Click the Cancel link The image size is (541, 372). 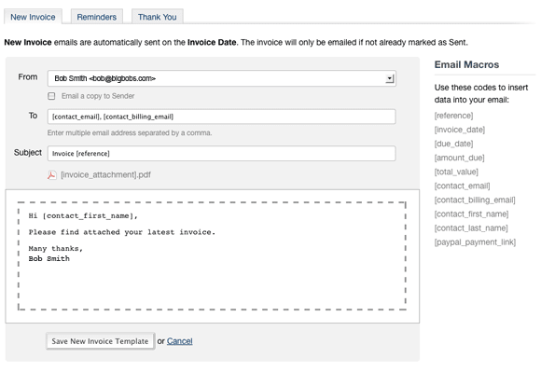tap(179, 341)
